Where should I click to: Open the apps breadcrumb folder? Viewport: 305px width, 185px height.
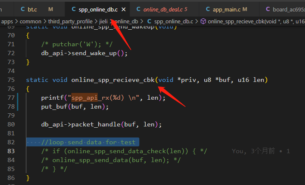pos(7,21)
